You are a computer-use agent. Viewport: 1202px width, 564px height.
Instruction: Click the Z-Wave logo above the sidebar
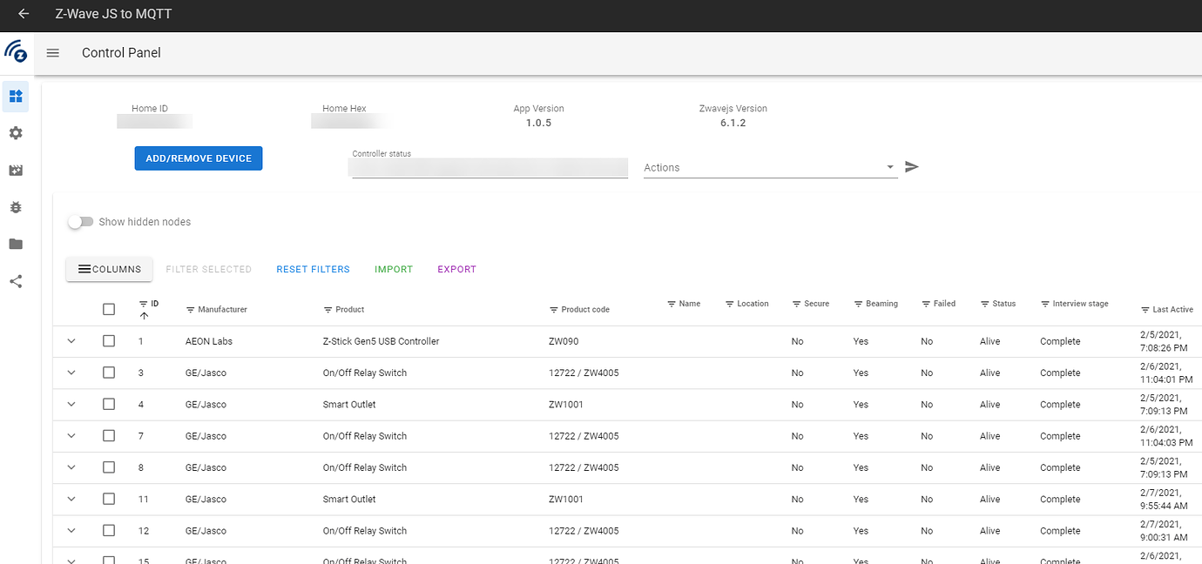[16, 52]
